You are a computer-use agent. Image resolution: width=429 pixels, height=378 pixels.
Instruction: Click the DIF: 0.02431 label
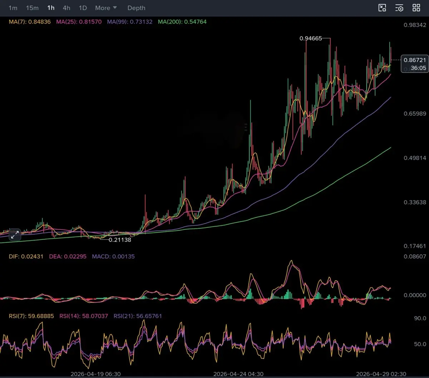[26, 257]
